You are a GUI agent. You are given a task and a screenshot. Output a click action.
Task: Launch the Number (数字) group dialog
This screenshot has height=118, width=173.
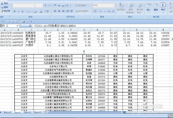click(114, 16)
